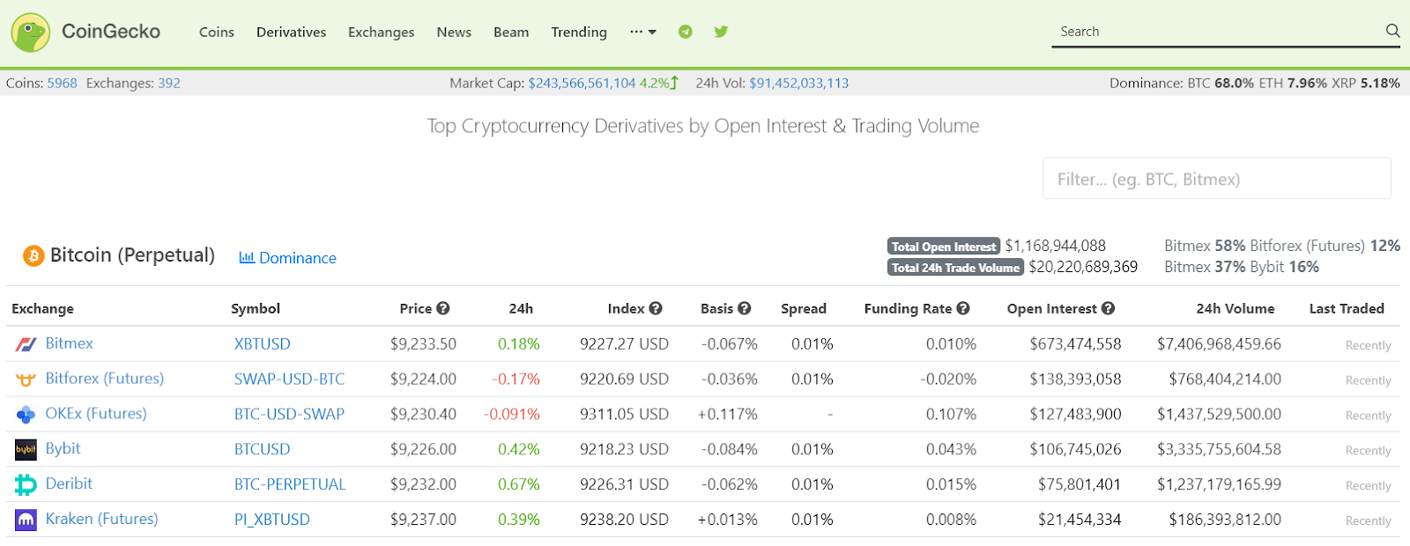Open the Coins menu
Screen dimensions: 1410x546
(217, 32)
